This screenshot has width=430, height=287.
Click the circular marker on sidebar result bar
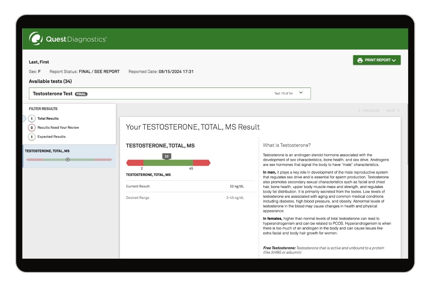[x=68, y=160]
